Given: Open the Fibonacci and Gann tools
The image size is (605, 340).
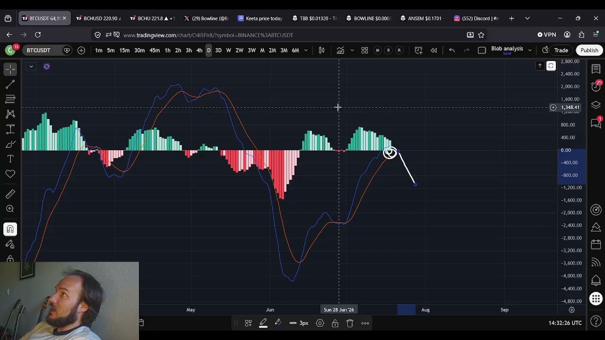Looking at the screenshot, I should [10, 99].
